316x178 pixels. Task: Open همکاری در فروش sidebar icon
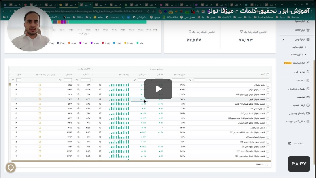[308, 89]
